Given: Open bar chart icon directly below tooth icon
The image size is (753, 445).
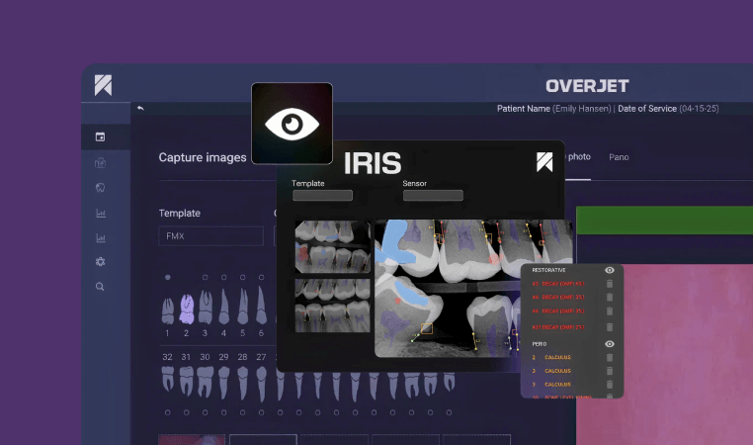Looking at the screenshot, I should [x=101, y=213].
